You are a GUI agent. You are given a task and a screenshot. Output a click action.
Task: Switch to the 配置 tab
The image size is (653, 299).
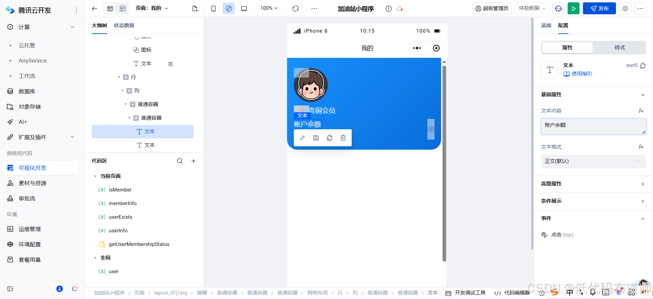tap(563, 26)
